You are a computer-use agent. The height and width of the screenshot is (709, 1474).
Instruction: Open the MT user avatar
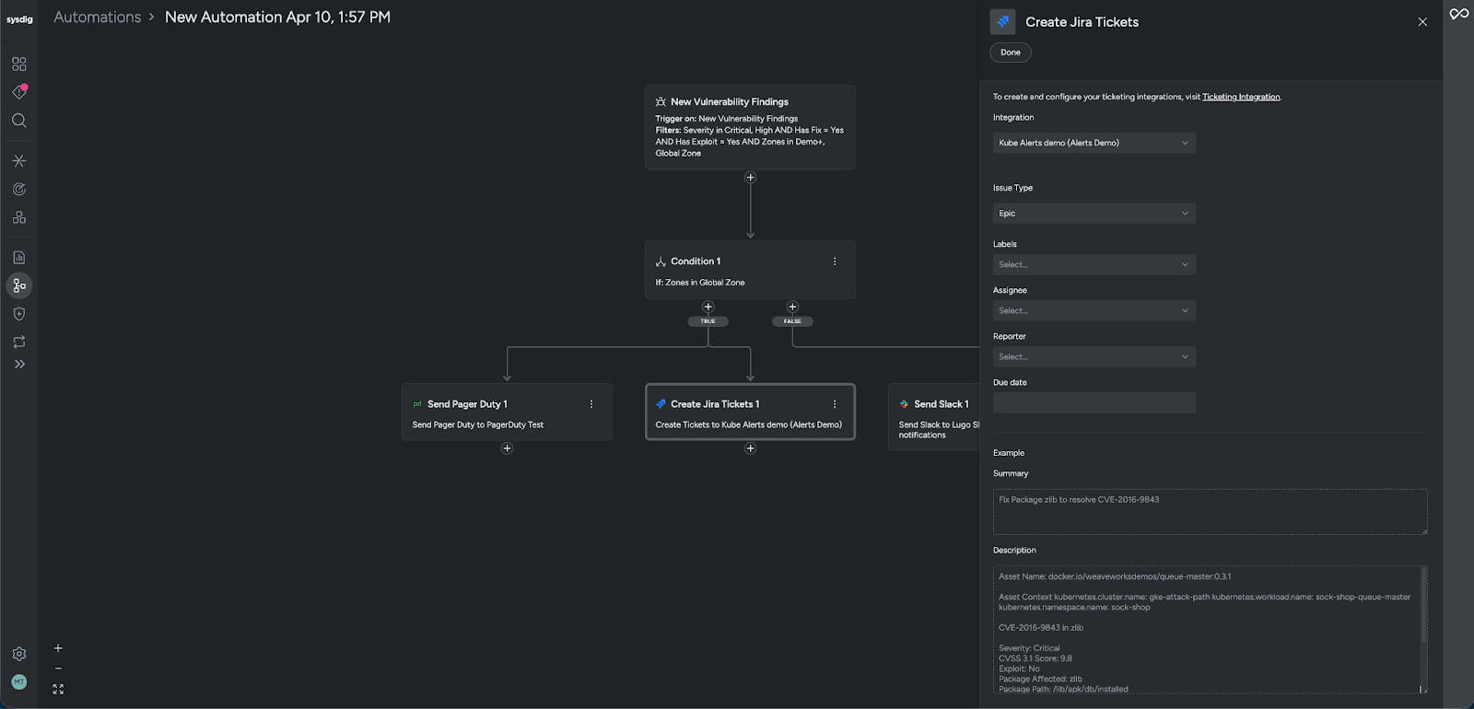click(x=19, y=682)
